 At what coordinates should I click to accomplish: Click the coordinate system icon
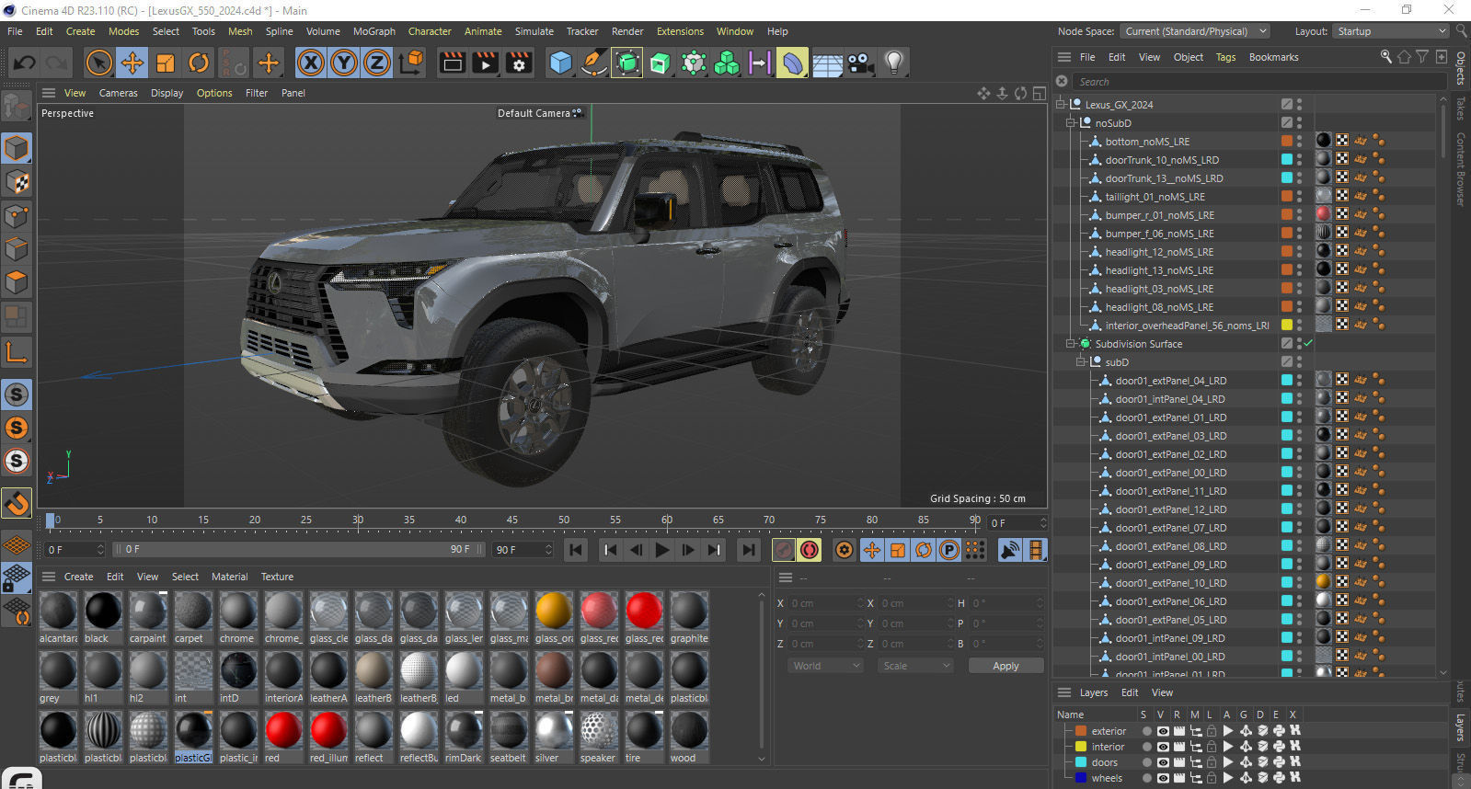(412, 63)
